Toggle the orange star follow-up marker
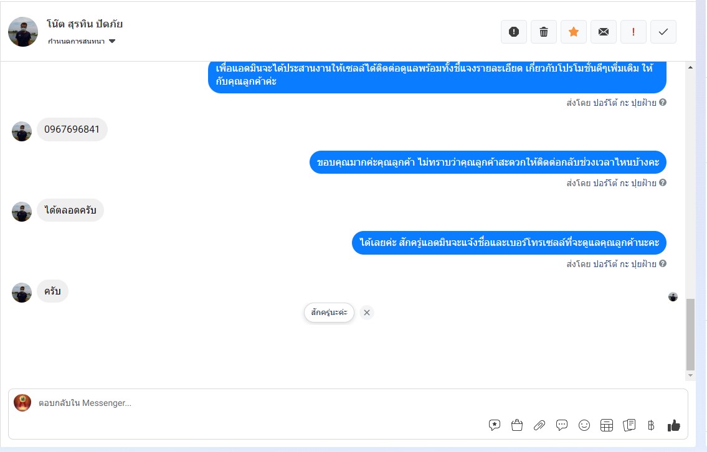The width and height of the screenshot is (707, 452). (x=574, y=32)
